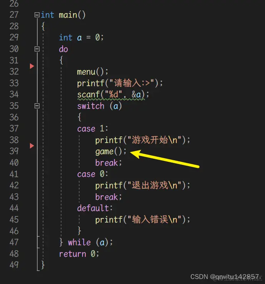
Task: Click red bookmark marker near line 39
Action: [32, 146]
